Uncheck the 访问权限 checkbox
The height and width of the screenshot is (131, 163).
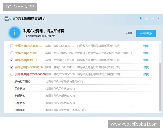tap(12, 53)
